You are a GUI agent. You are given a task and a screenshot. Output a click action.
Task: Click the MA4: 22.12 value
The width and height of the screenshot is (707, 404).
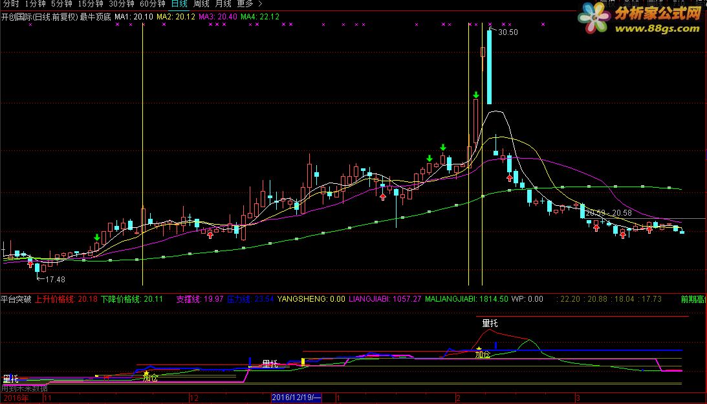tap(260, 17)
